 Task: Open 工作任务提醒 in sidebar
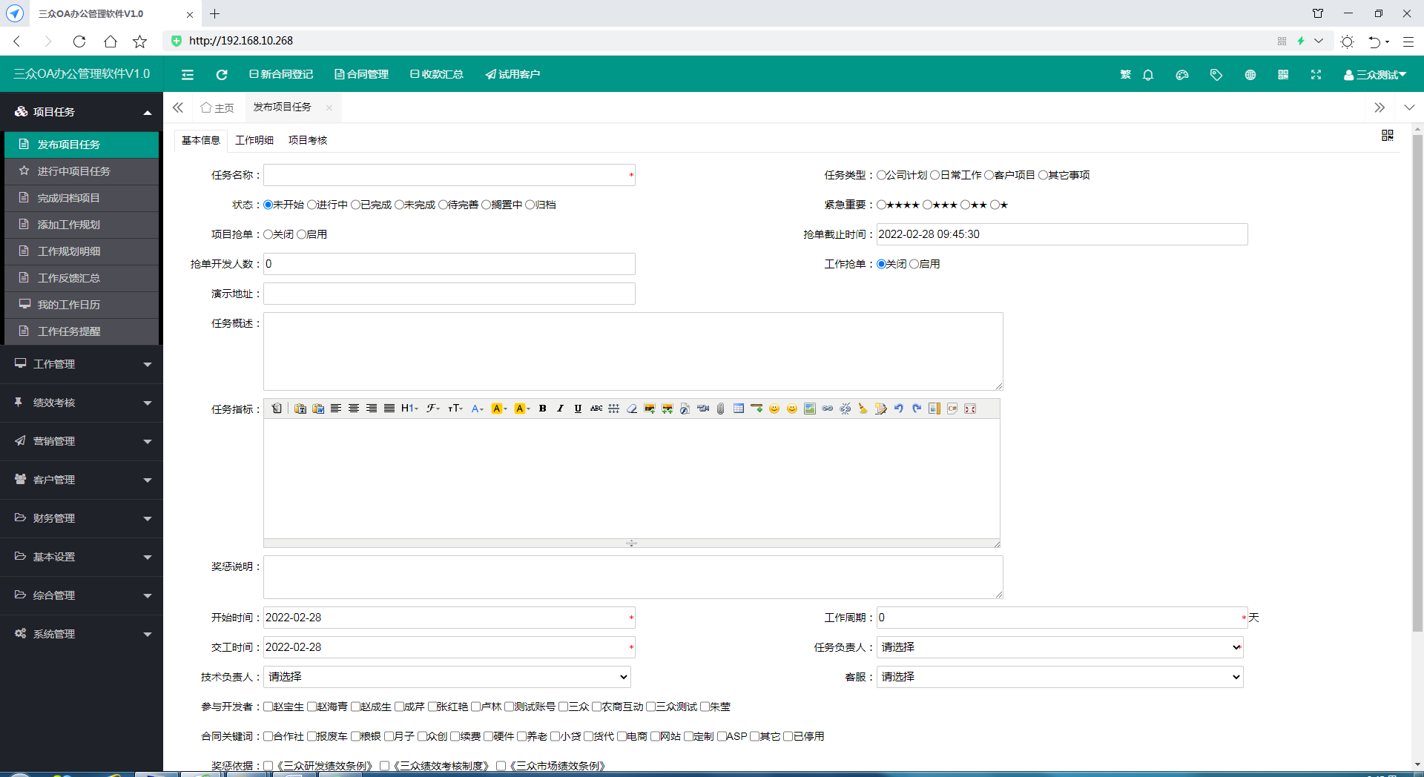pyautogui.click(x=82, y=331)
